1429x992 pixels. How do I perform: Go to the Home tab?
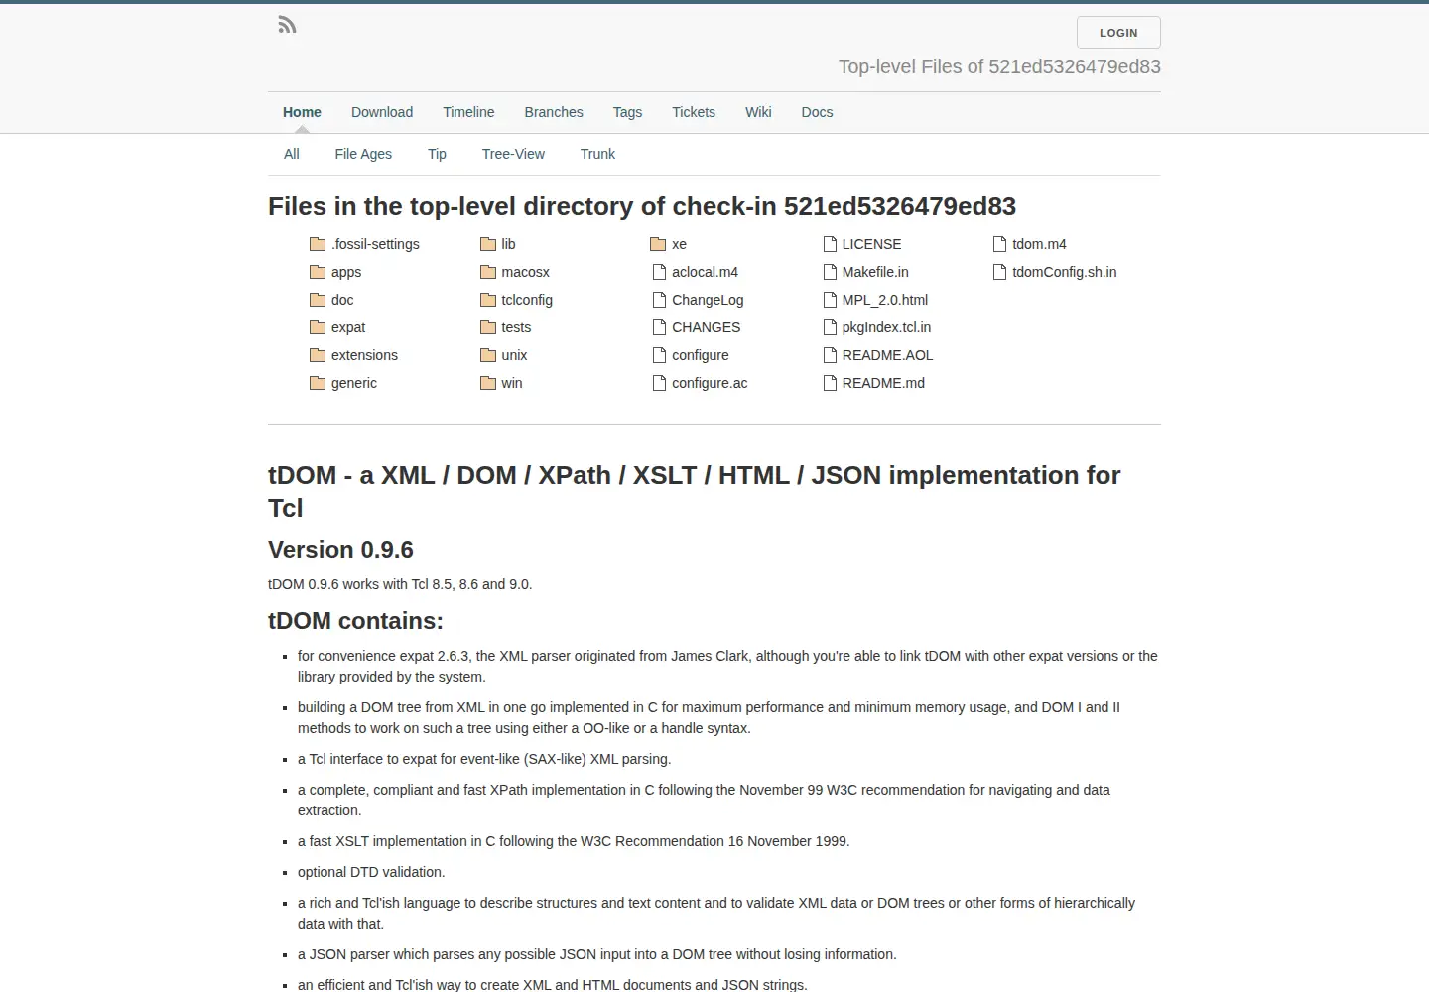click(302, 112)
